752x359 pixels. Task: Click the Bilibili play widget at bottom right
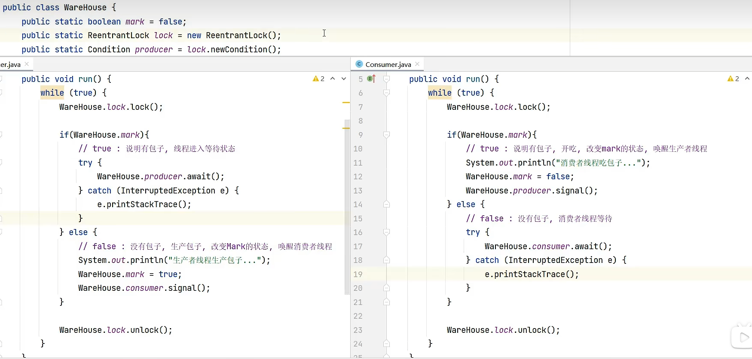pyautogui.click(x=743, y=337)
